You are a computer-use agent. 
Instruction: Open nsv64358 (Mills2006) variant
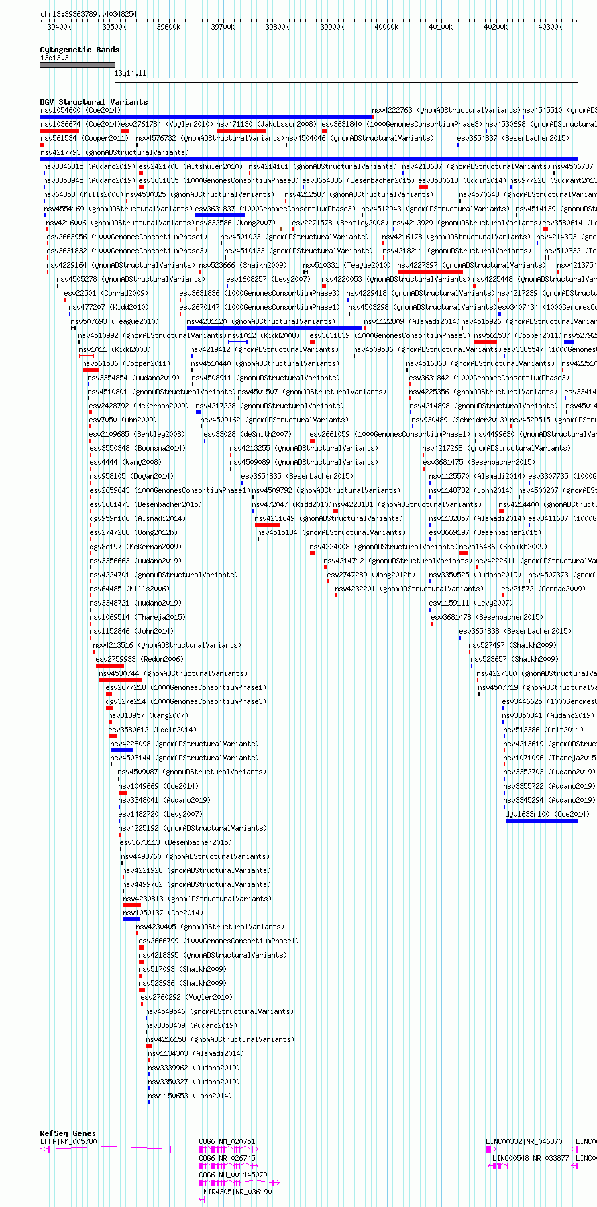84,194
